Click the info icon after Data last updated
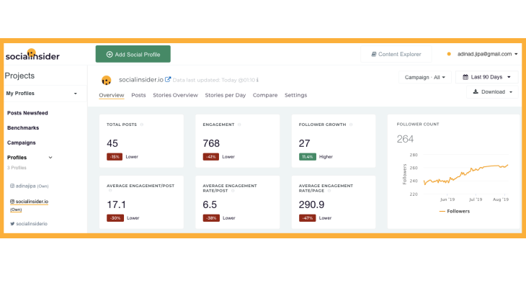The width and height of the screenshot is (526, 288). click(257, 80)
